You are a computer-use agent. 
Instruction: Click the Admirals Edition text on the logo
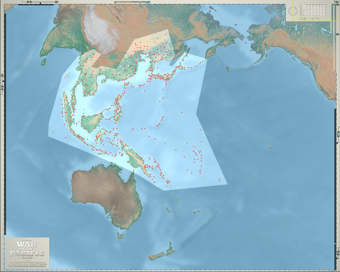pyautogui.click(x=27, y=265)
